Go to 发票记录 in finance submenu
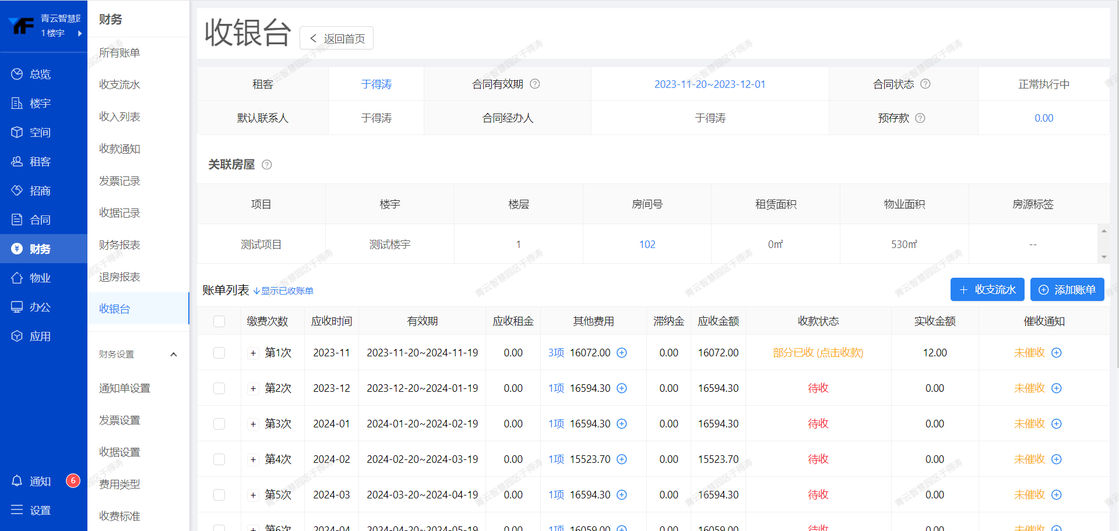 tap(119, 181)
